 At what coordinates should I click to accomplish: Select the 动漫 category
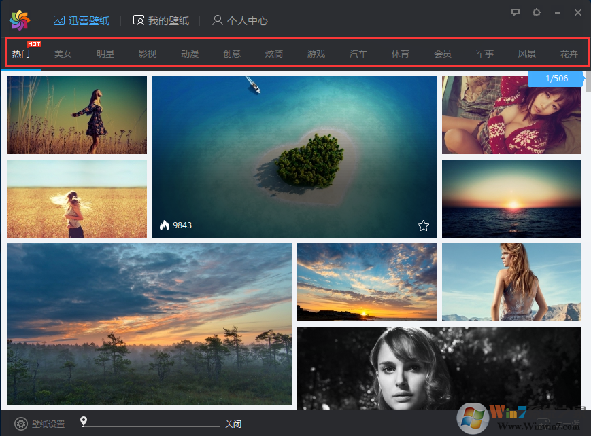(x=190, y=54)
